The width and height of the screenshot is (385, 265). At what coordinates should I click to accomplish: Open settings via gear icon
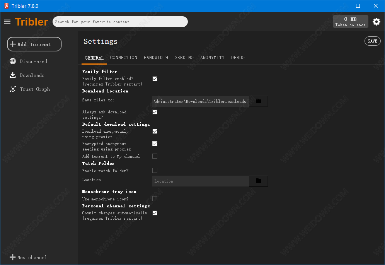click(376, 22)
